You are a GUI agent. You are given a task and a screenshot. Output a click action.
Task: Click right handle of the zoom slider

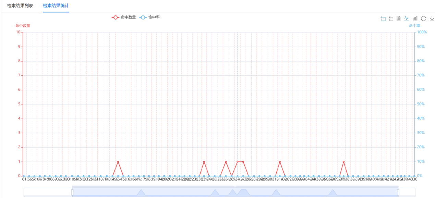[x=398, y=193]
